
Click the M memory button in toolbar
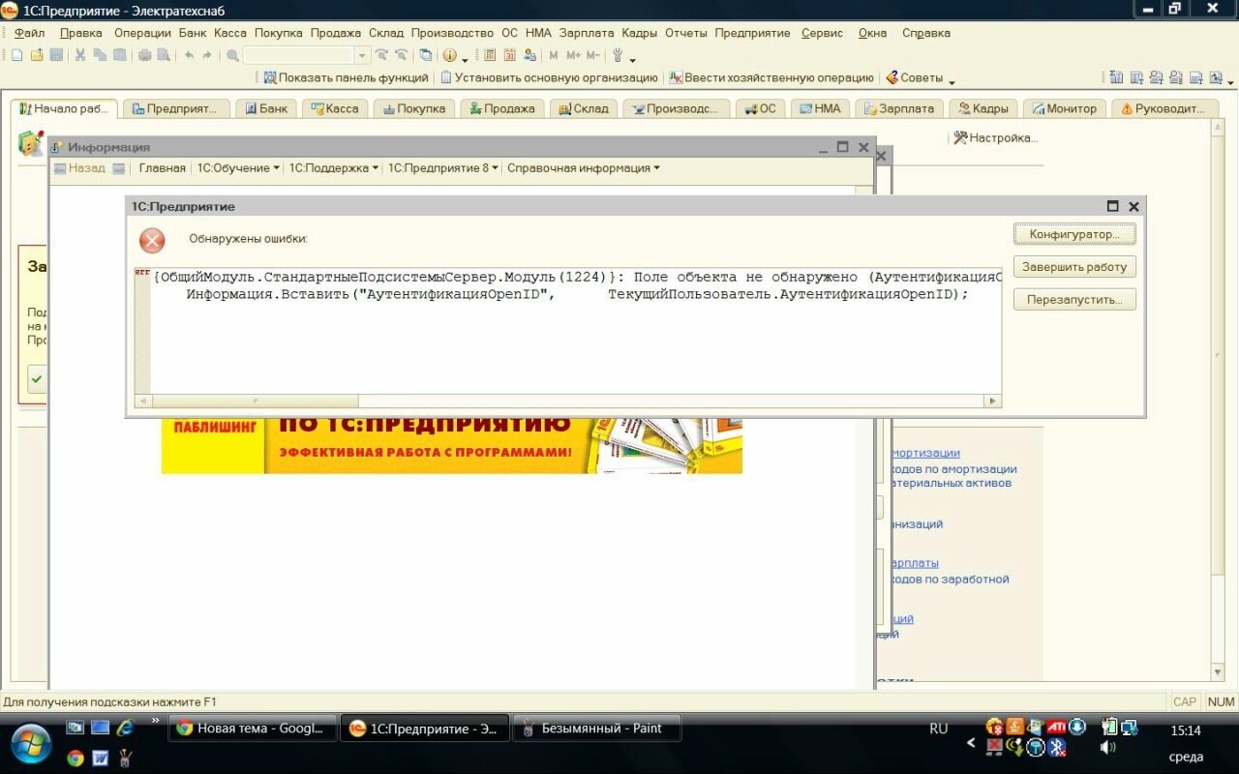[554, 55]
